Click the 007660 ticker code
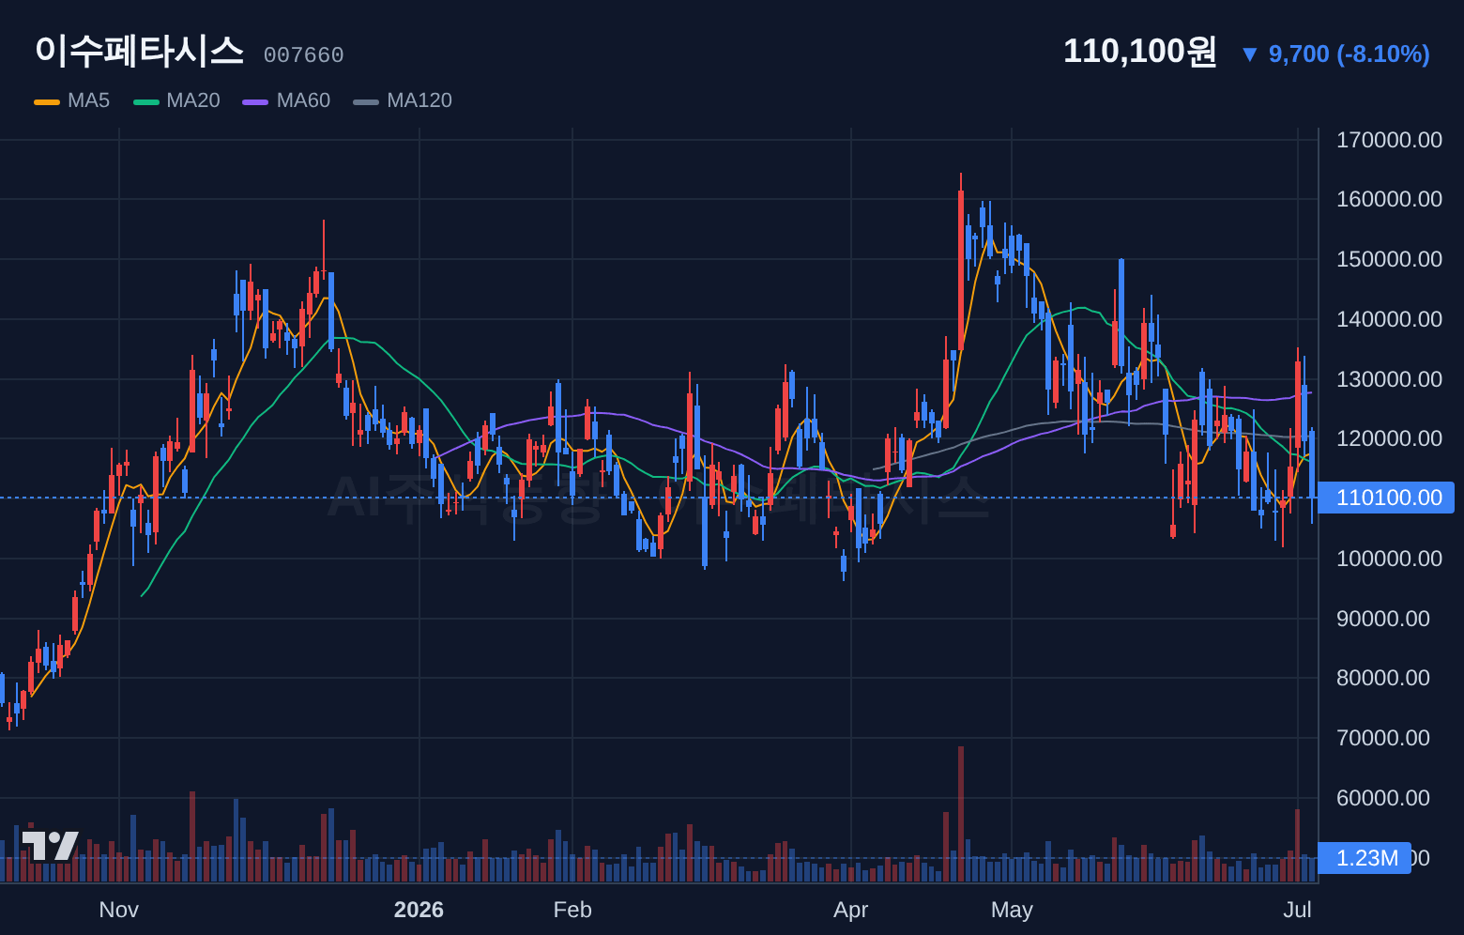The height and width of the screenshot is (935, 1464). pyautogui.click(x=303, y=55)
